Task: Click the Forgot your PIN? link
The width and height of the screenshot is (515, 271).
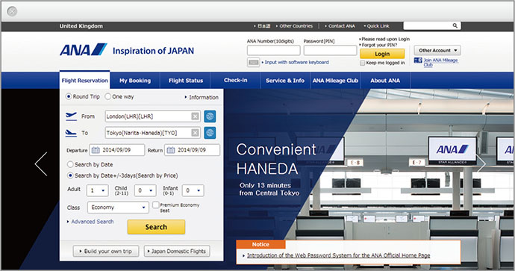Action: tap(378, 45)
